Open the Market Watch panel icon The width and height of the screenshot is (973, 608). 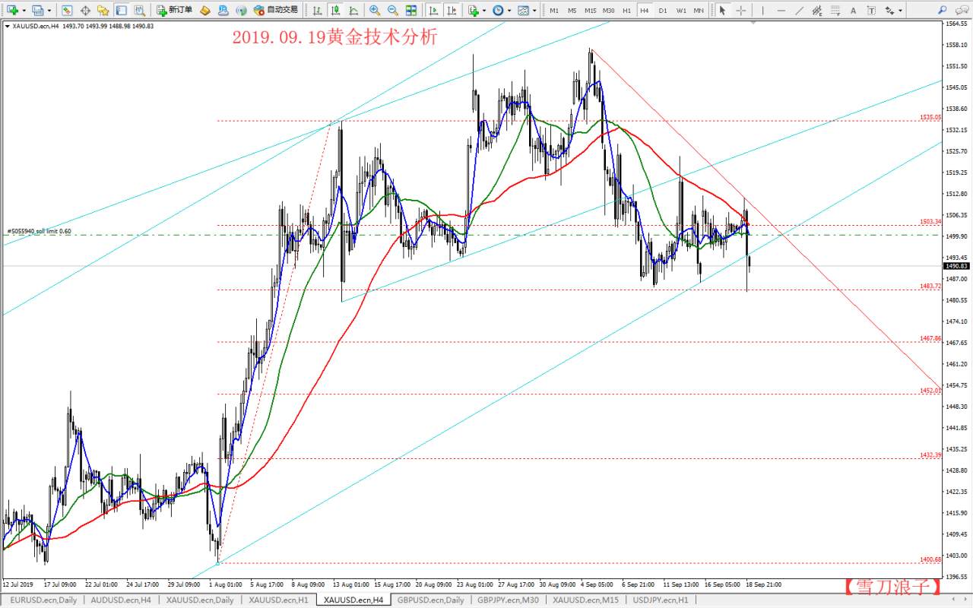coord(67,11)
